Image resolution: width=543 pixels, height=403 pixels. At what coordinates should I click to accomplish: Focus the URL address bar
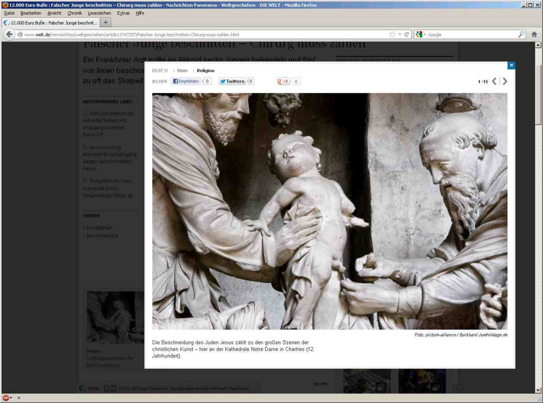(206, 35)
